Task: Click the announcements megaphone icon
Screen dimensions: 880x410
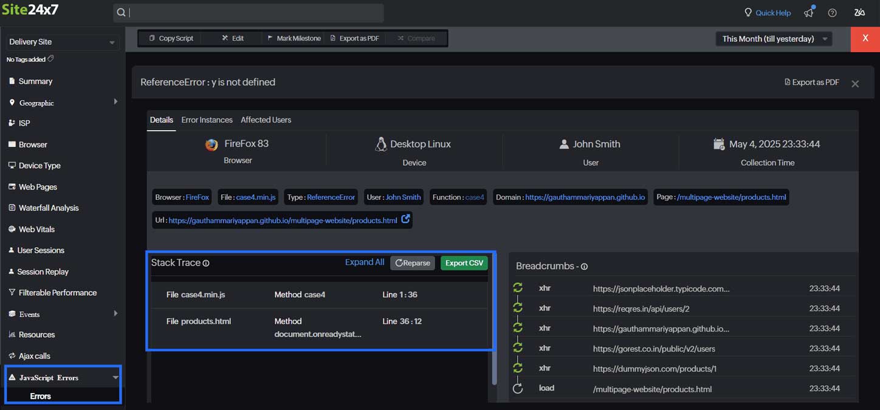Action: click(x=808, y=12)
